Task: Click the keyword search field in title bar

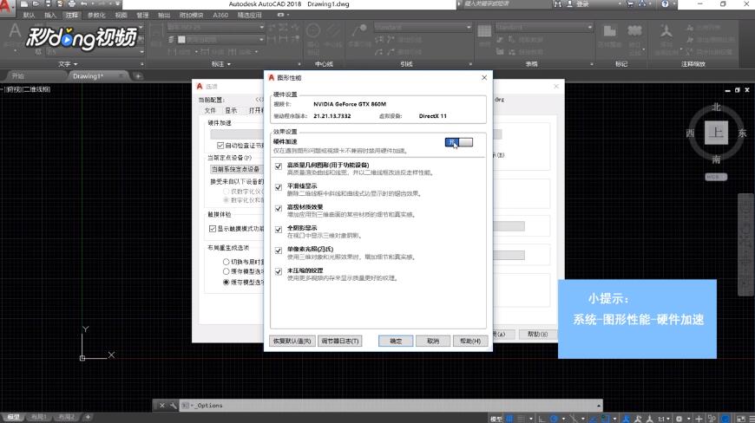Action: tap(506, 3)
